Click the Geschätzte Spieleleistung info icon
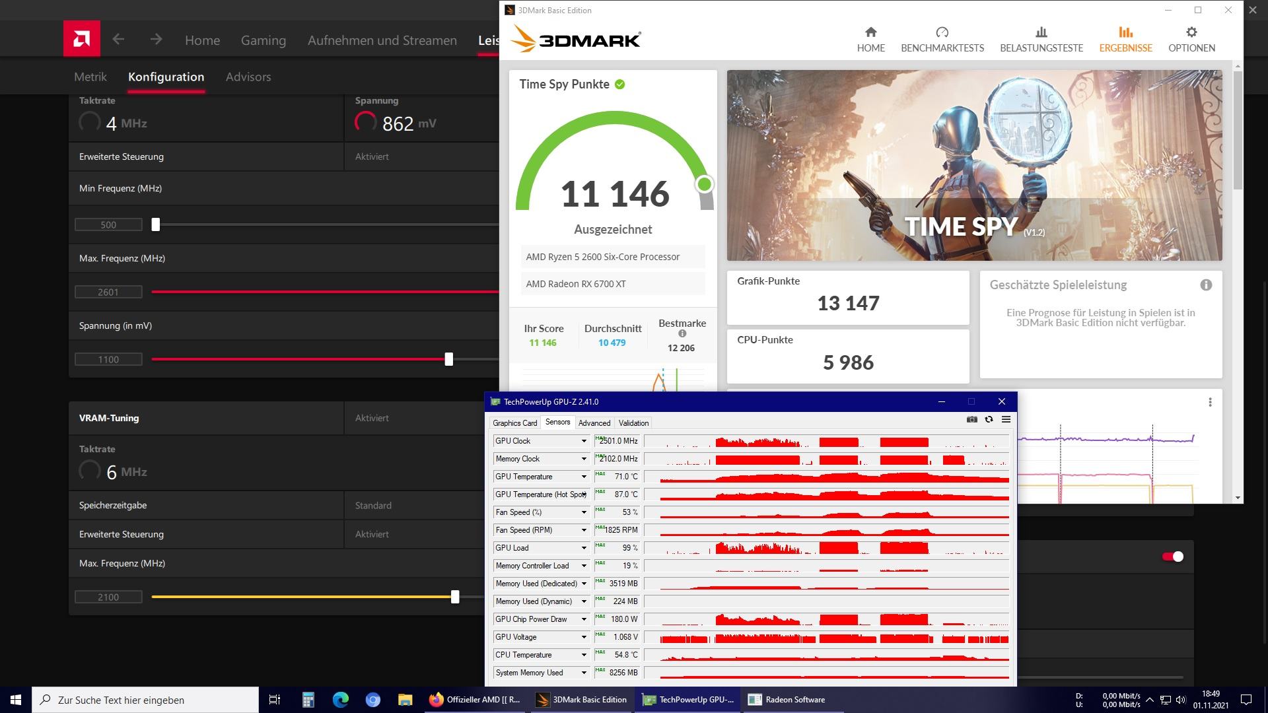Image resolution: width=1268 pixels, height=713 pixels. click(1206, 285)
